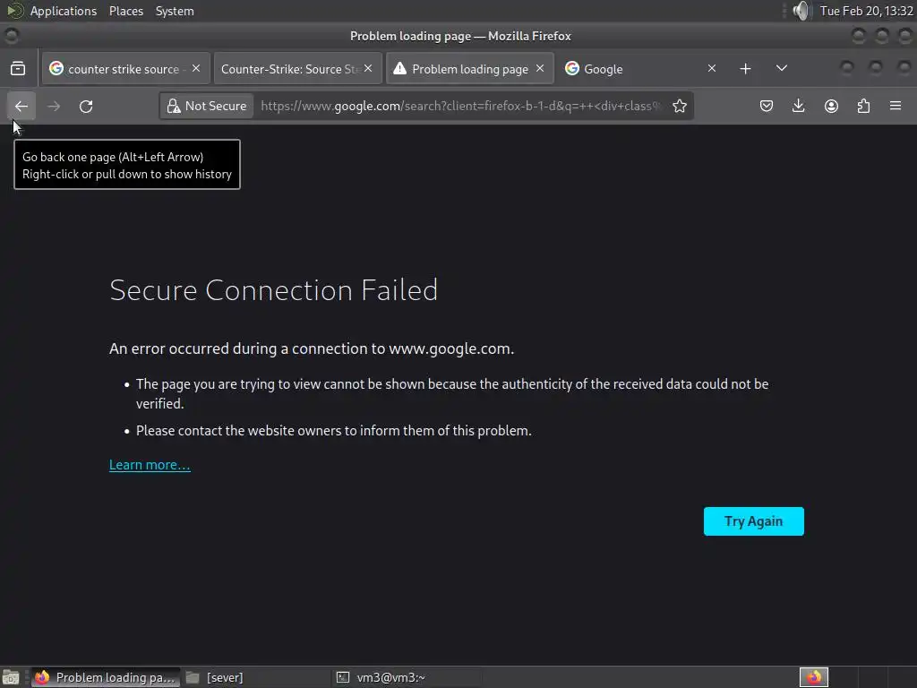Open the Pocket save icon

(767, 106)
